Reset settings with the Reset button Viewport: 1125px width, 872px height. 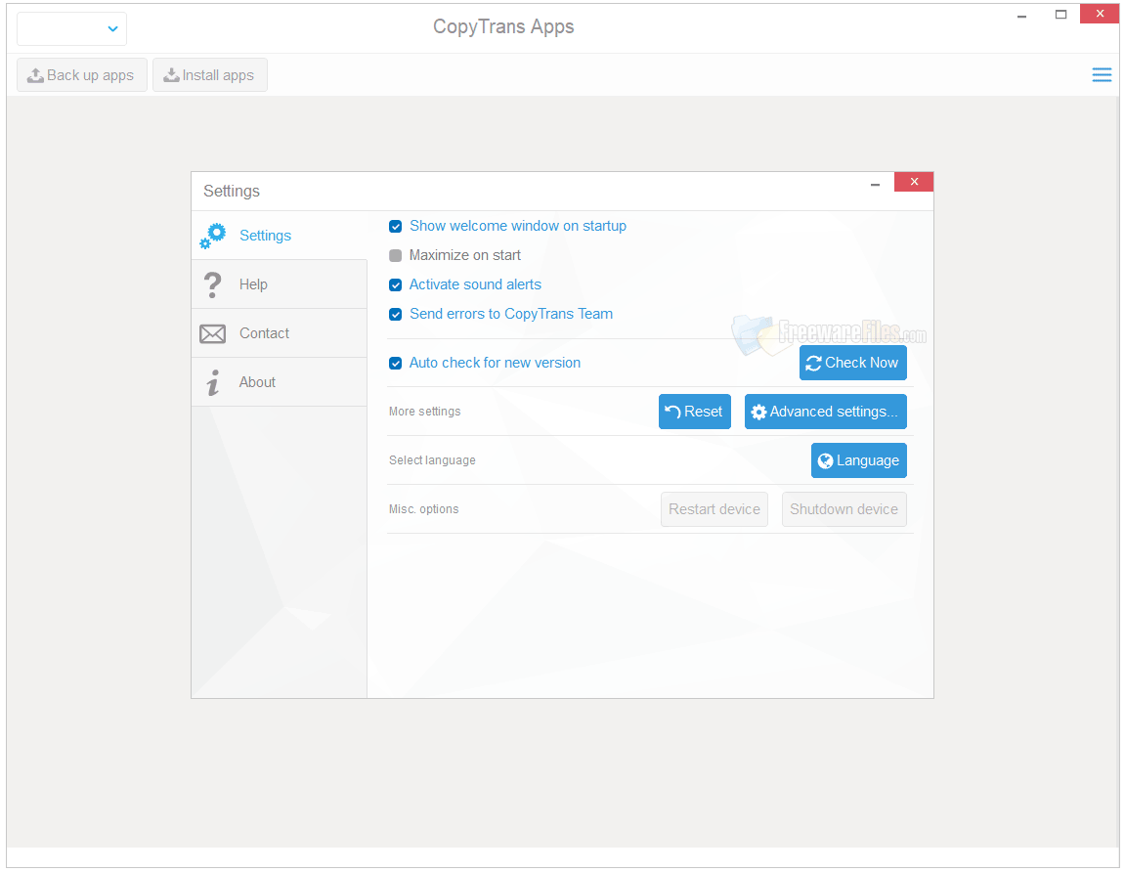694,411
